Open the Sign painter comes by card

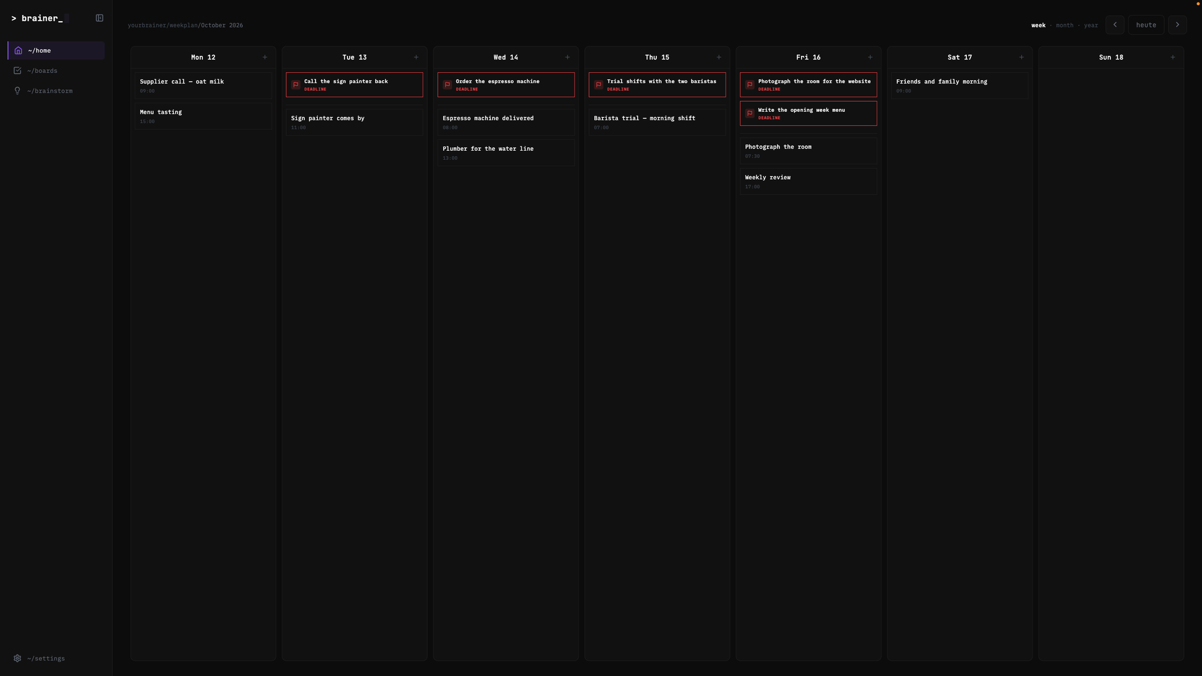coord(355,123)
